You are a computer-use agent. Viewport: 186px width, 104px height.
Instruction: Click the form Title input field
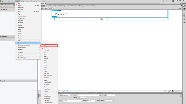[x=111, y=95]
